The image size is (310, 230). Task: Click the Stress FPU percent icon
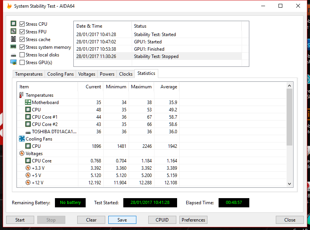(13, 31)
